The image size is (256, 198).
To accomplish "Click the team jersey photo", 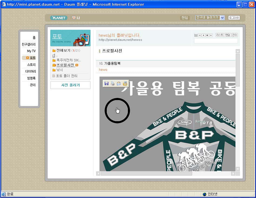I will (x=167, y=124).
